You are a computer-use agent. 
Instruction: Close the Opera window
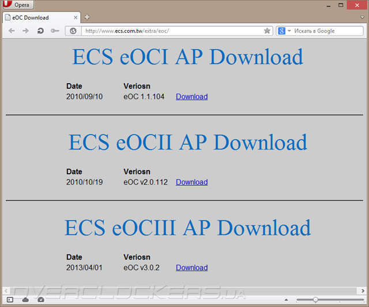click(x=357, y=5)
